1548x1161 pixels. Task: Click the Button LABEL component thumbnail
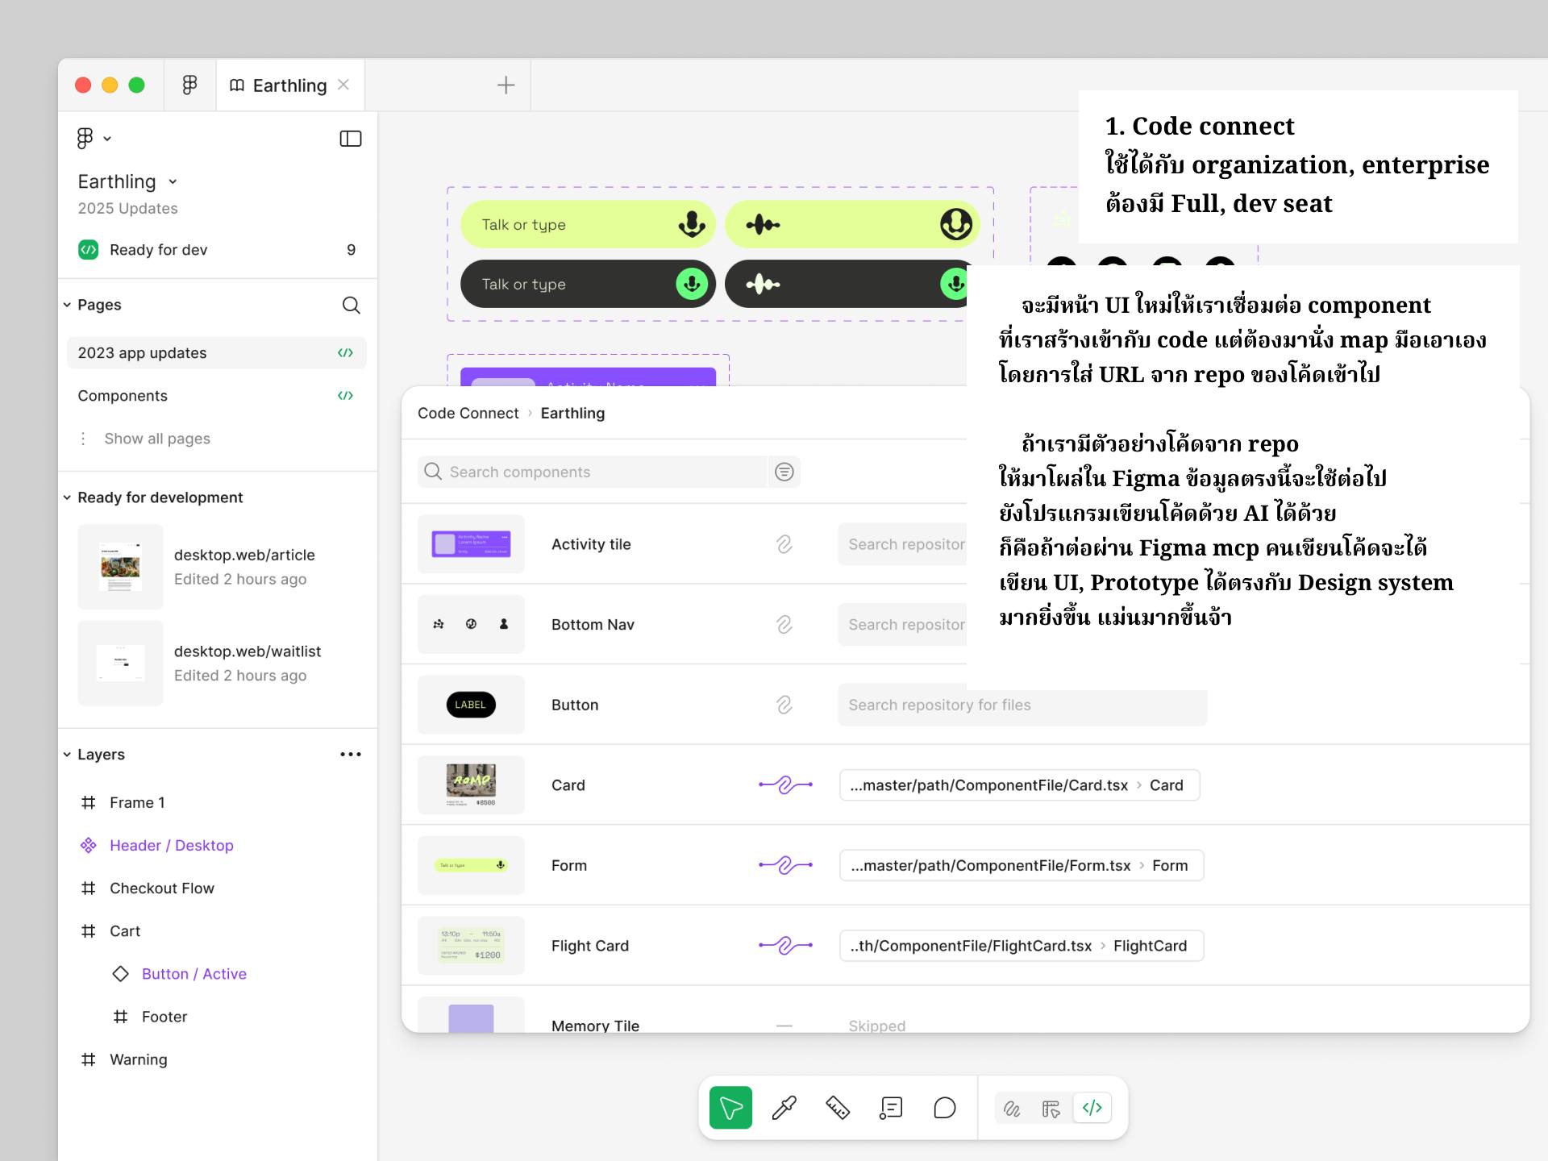(471, 705)
